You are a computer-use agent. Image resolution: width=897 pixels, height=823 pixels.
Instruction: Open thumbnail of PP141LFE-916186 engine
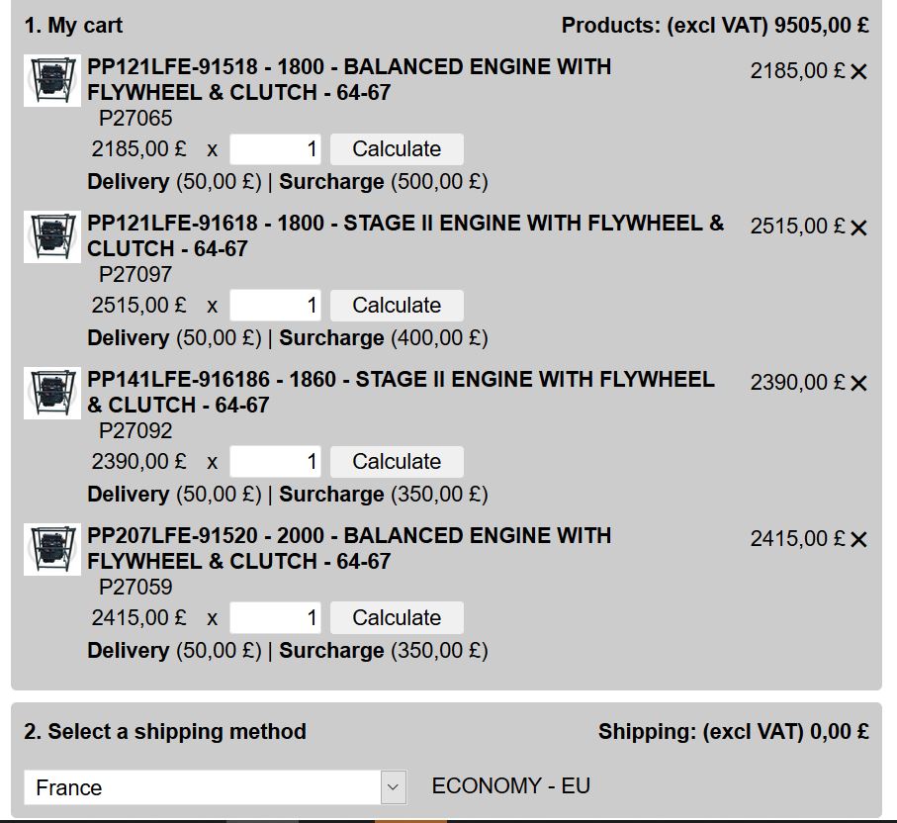(x=52, y=393)
